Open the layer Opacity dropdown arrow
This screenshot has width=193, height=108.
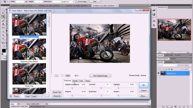coord(190,65)
